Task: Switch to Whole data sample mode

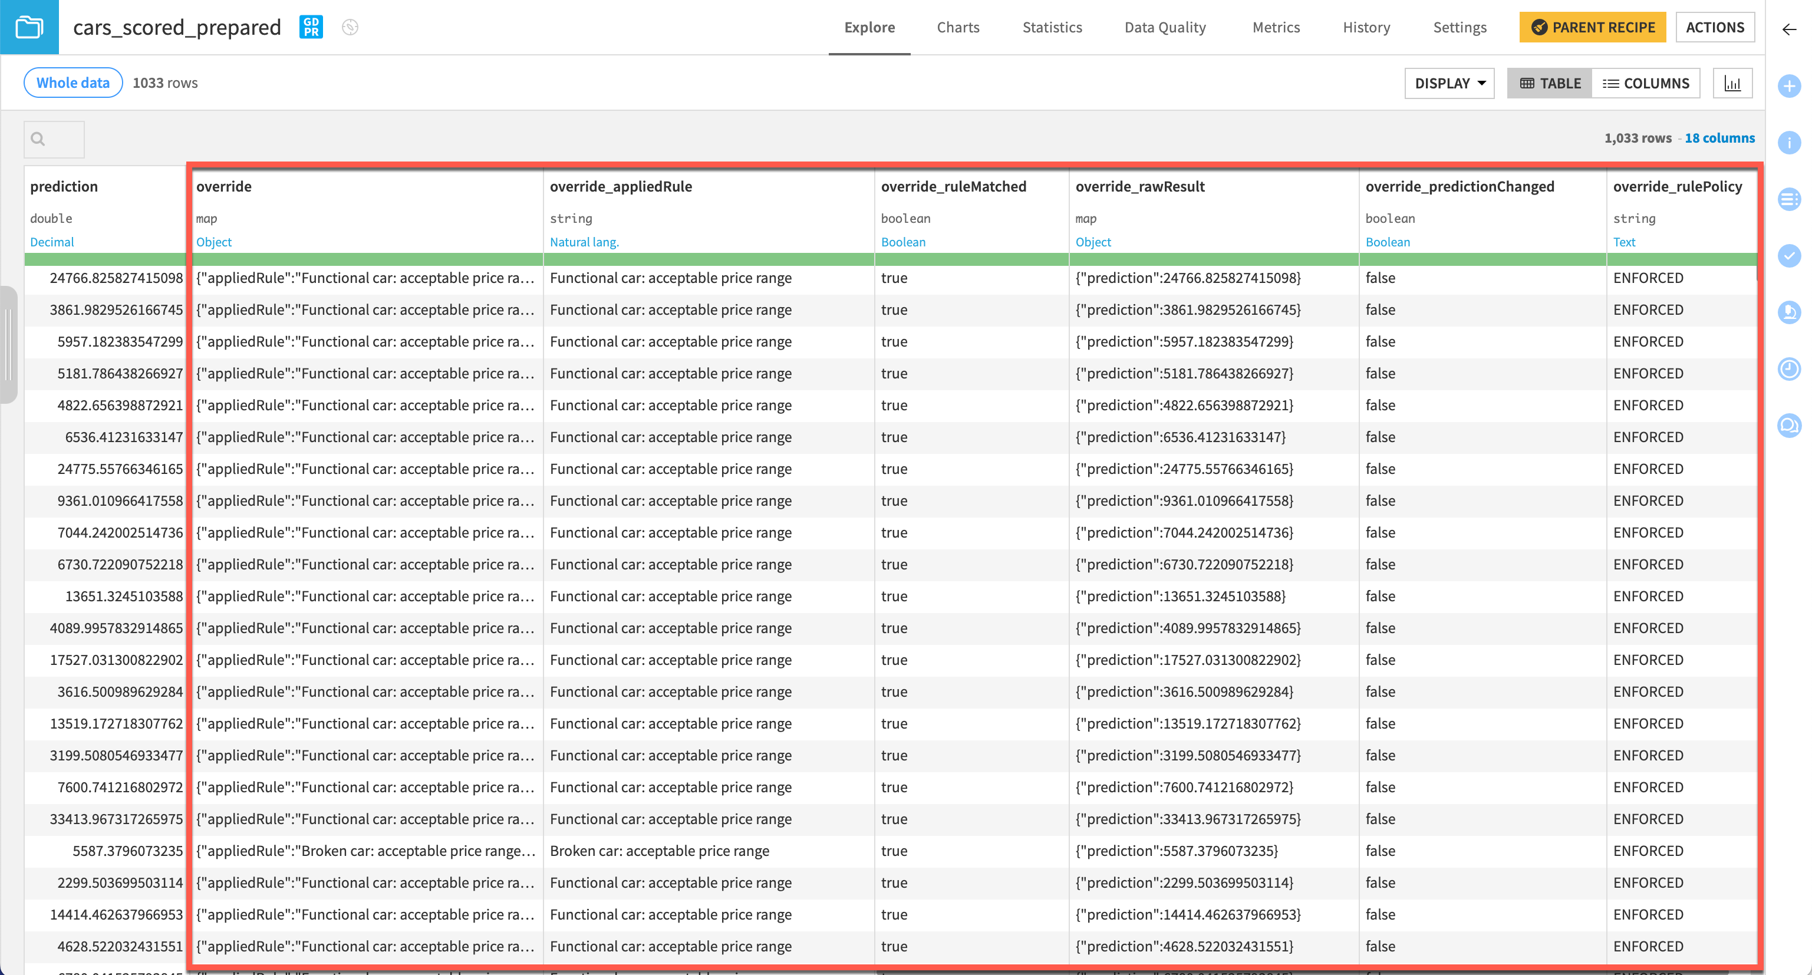Action: [x=73, y=83]
